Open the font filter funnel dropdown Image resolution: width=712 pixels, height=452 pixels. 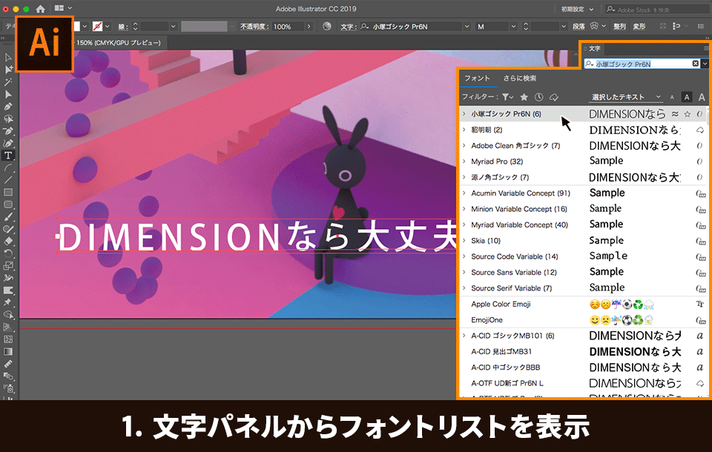tap(507, 96)
